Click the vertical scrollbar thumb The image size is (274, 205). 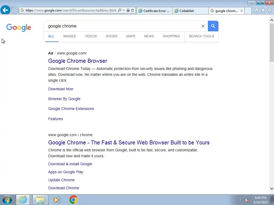272,42
